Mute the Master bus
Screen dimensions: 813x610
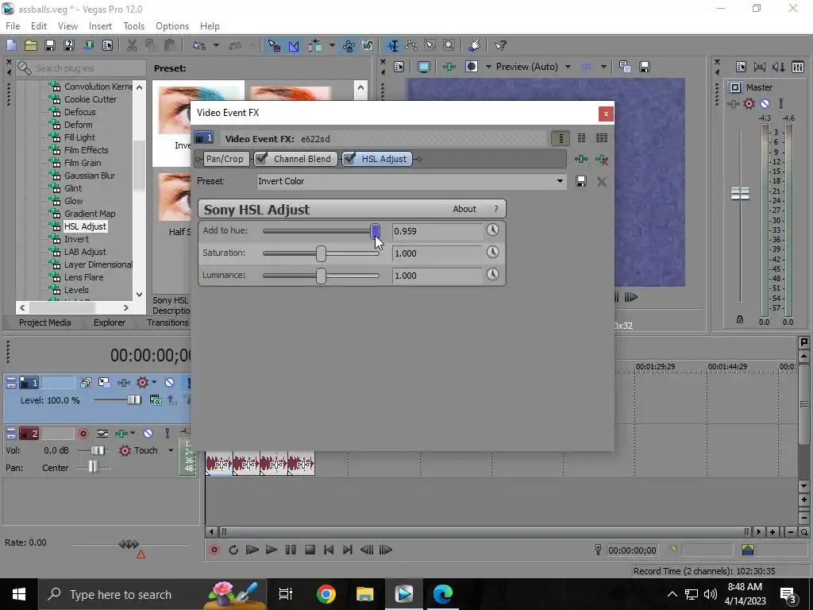765,104
